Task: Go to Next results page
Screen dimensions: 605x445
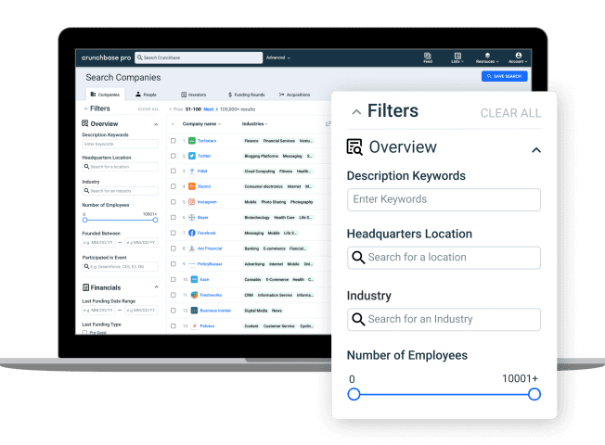Action: (211, 109)
